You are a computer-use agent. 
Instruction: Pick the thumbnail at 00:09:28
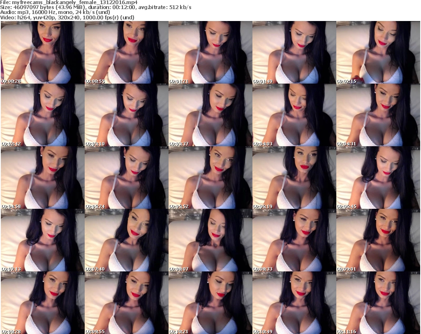tap(43, 303)
